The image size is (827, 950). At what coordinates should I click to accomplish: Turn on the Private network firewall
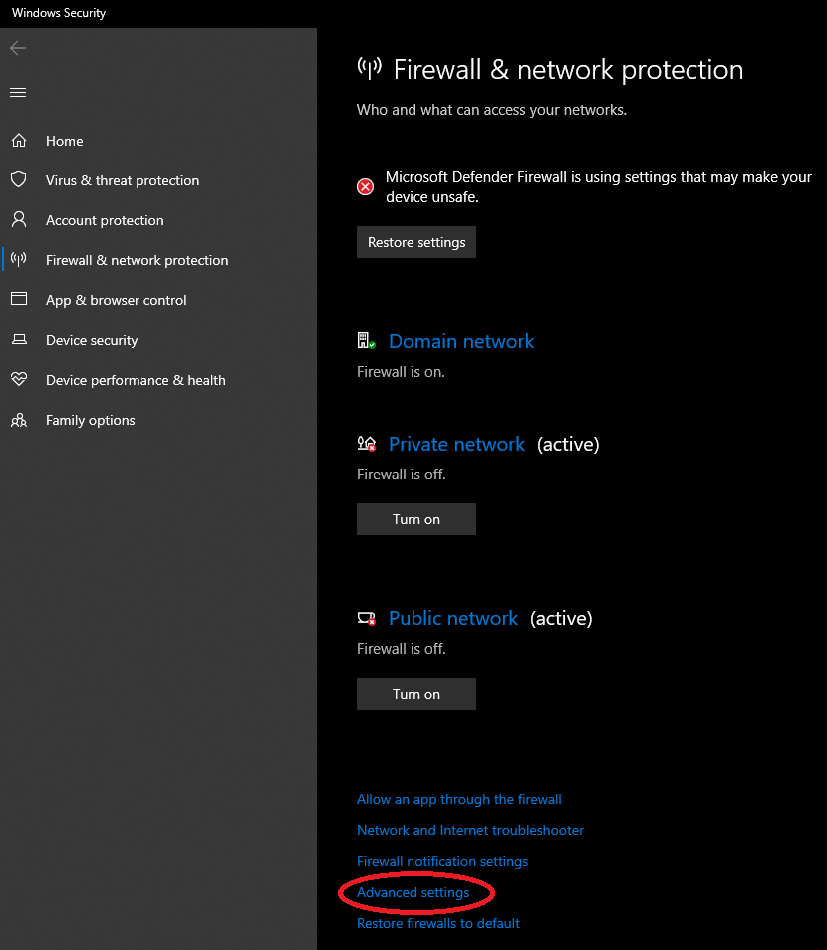(x=416, y=519)
